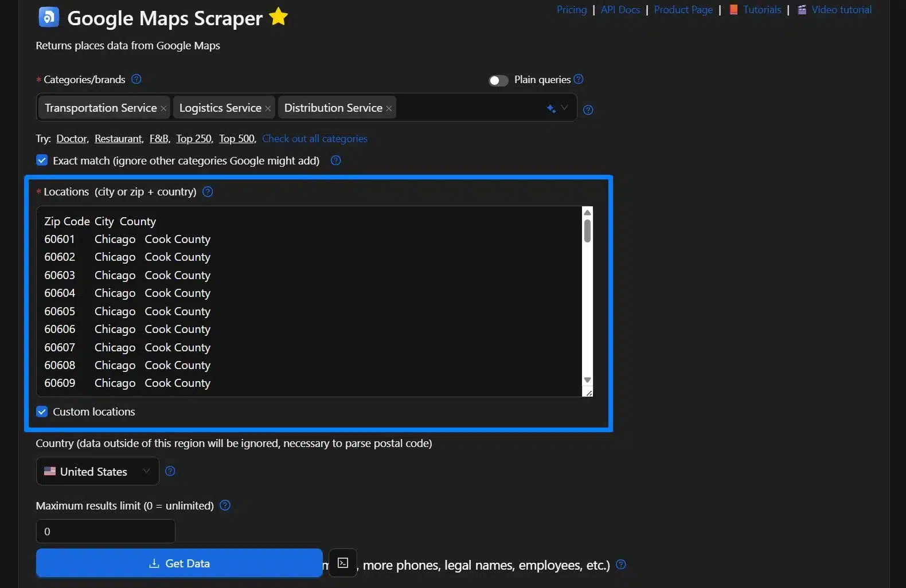Click the help icon beside Plain queries

tap(579, 79)
